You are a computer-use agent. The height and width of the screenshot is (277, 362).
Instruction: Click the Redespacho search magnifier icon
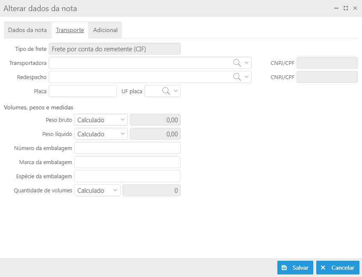pyautogui.click(x=237, y=77)
